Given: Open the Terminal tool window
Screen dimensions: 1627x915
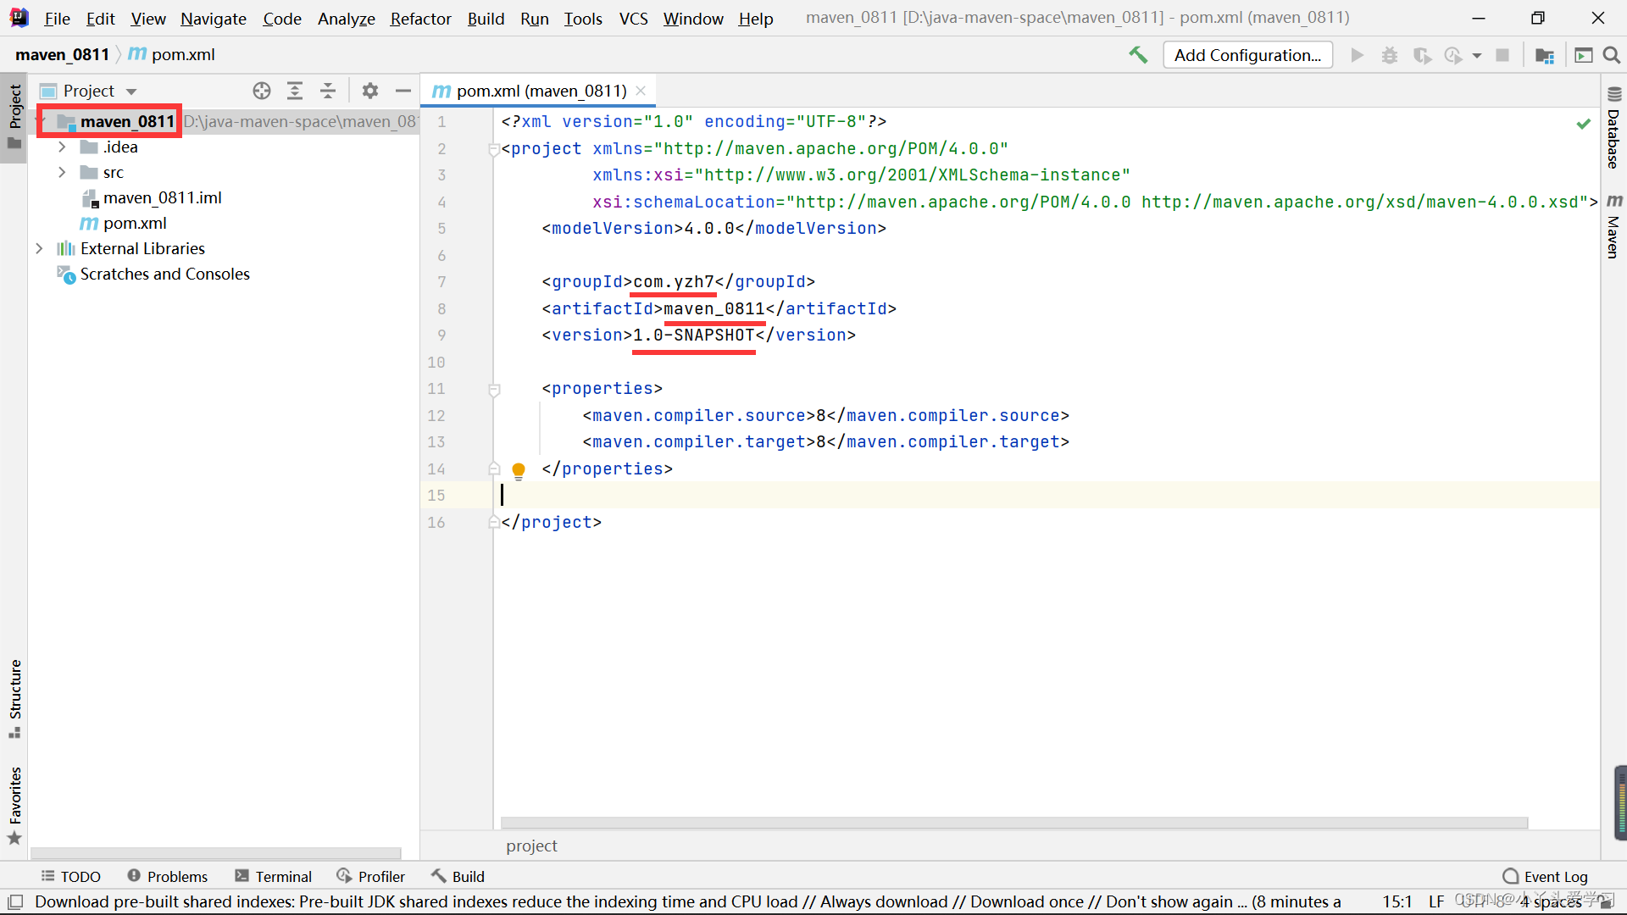Looking at the screenshot, I should click(274, 876).
